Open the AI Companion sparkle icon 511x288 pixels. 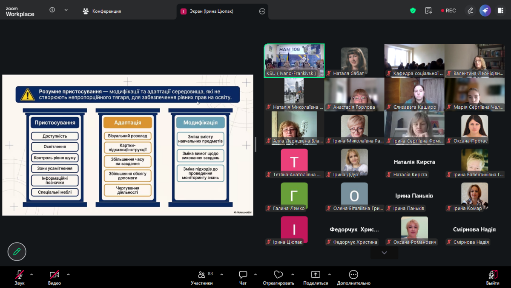pos(485,11)
